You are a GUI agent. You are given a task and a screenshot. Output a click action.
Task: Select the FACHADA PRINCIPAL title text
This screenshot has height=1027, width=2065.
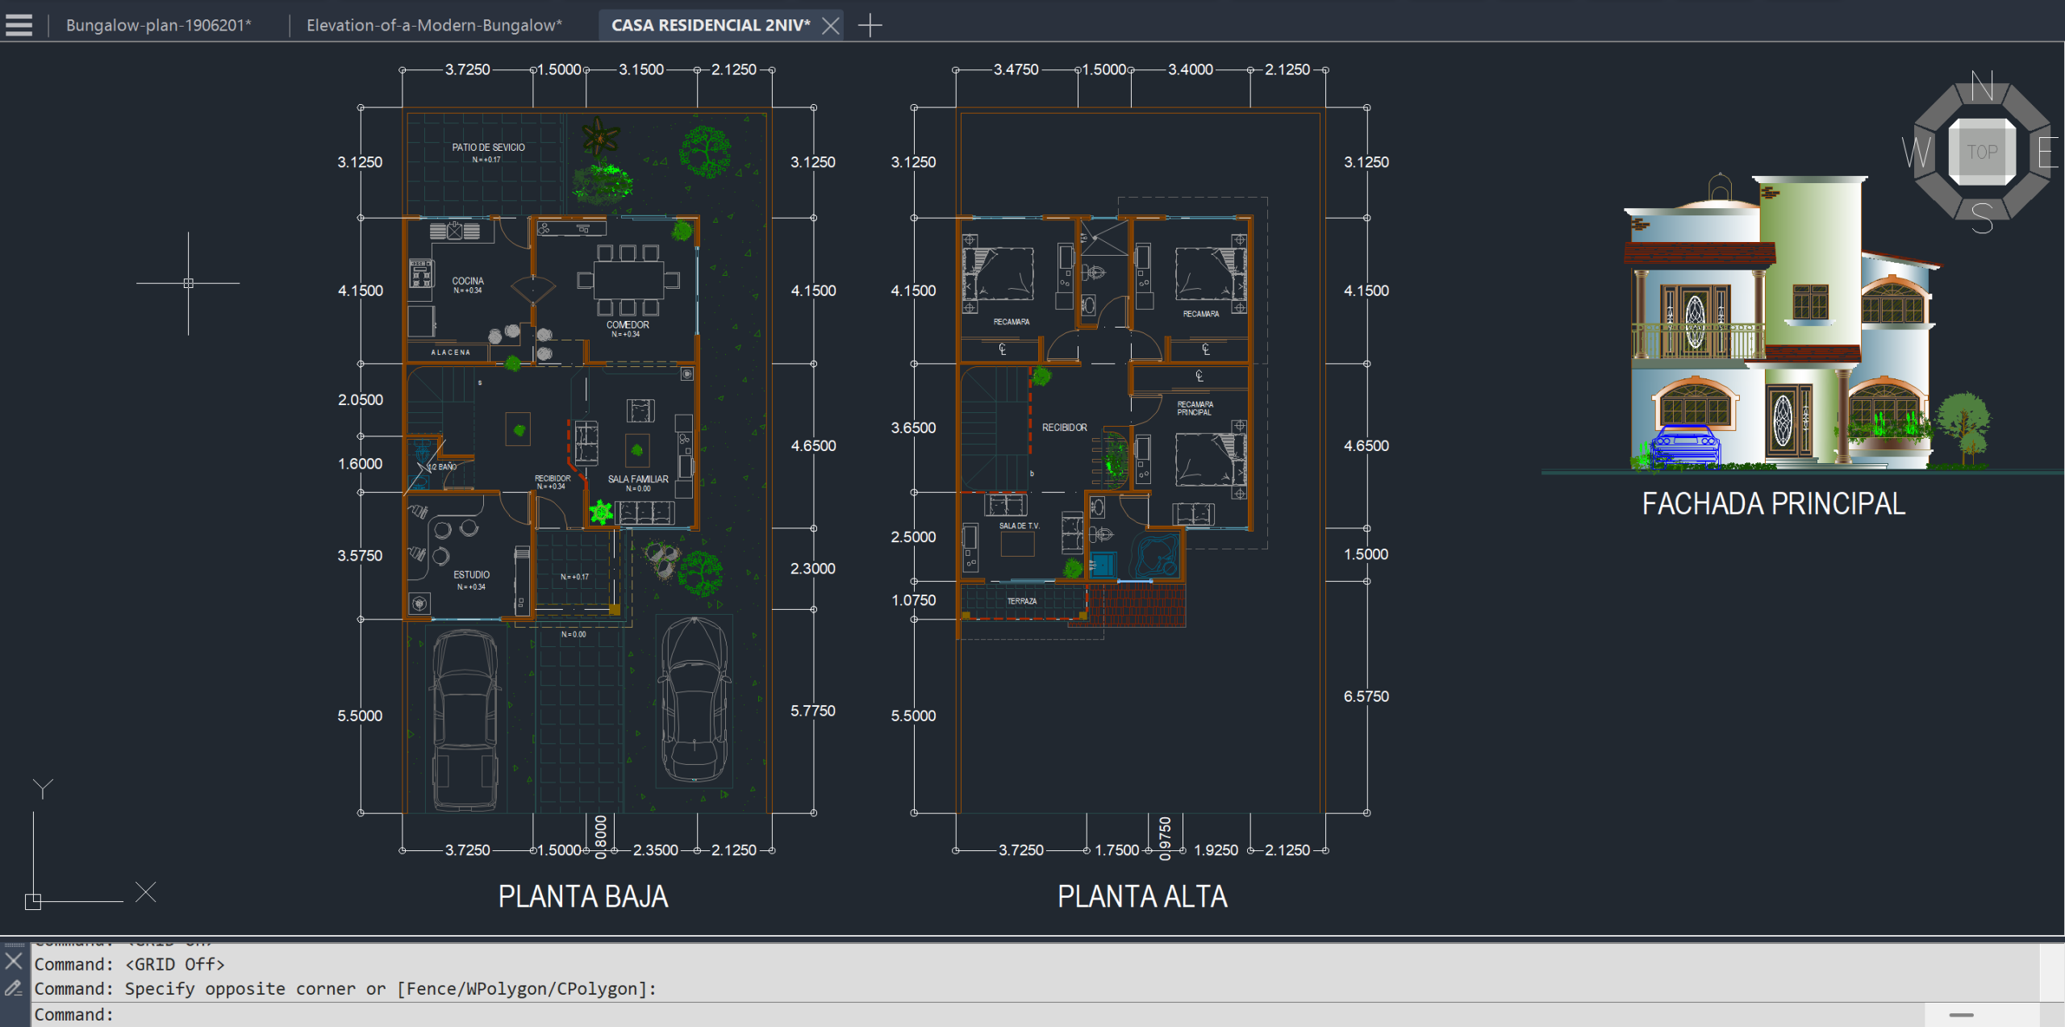point(1774,503)
